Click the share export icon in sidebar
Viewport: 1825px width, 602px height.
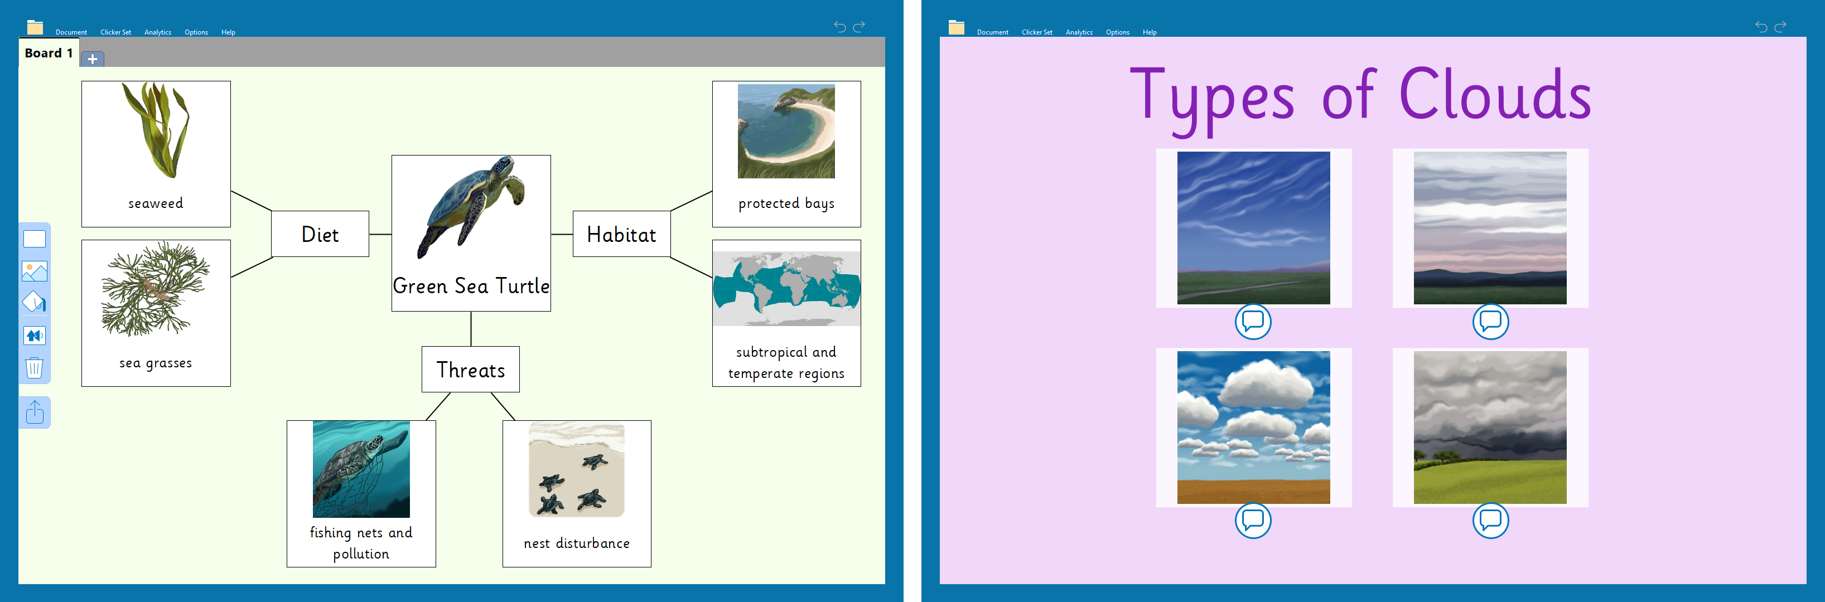pyautogui.click(x=35, y=412)
